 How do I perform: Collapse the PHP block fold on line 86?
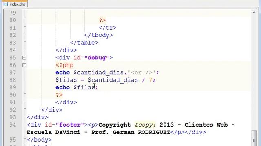coord(24,65)
